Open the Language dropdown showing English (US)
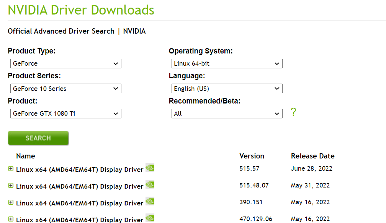 [x=227, y=89]
